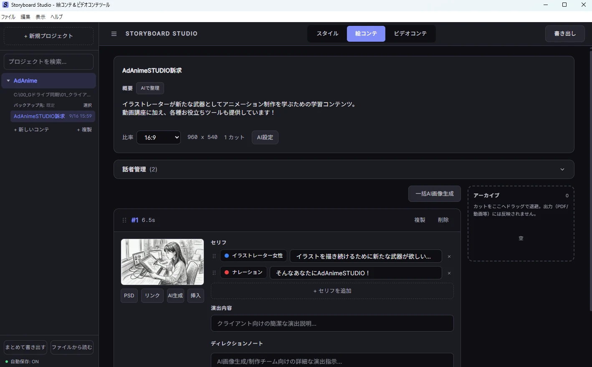Expand the 話者管理 section
592x367 pixels.
[x=344, y=169]
